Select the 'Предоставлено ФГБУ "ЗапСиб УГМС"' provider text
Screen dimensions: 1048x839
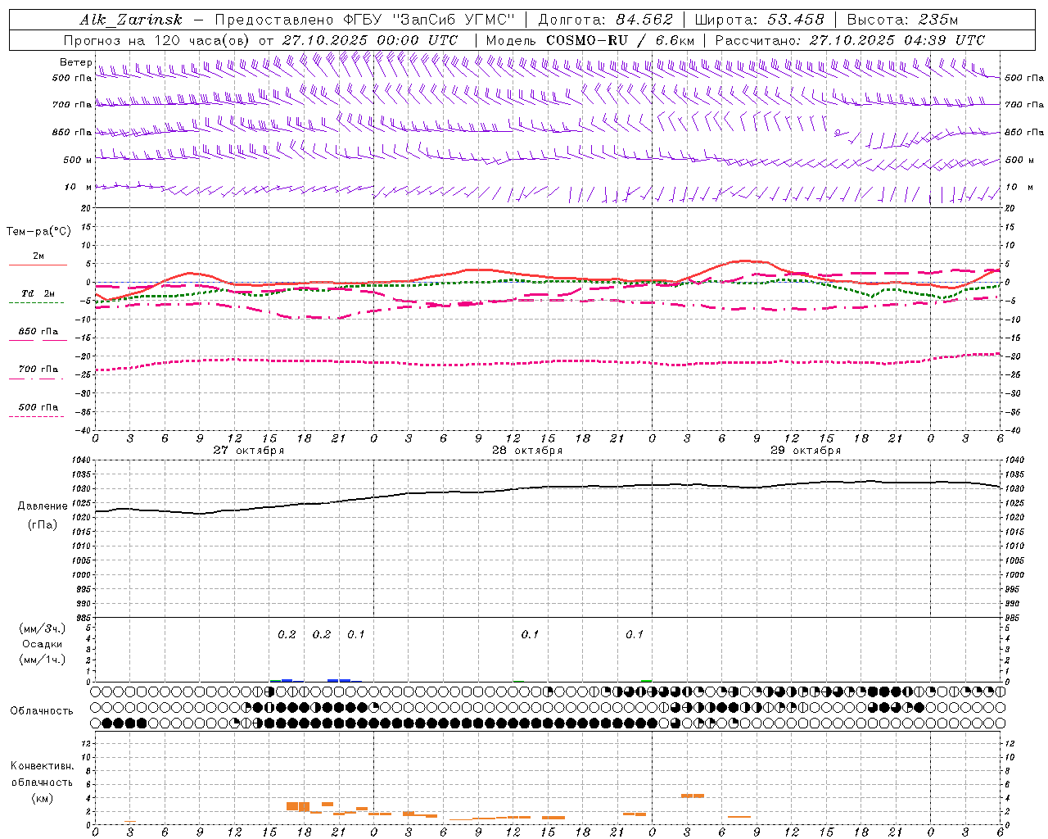click(x=364, y=20)
